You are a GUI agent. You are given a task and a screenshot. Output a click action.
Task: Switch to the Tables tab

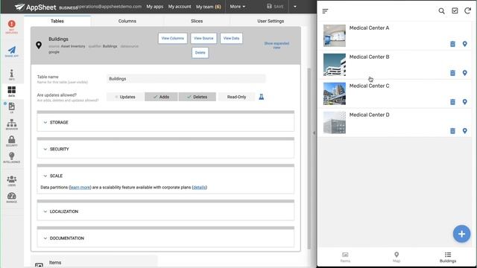click(57, 21)
